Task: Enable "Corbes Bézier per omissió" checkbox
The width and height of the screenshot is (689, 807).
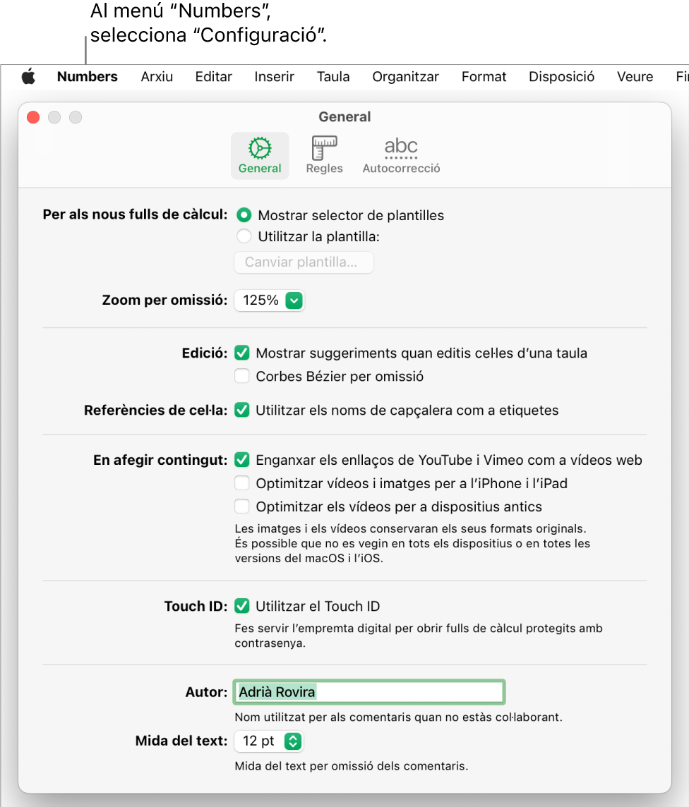Action: (242, 377)
